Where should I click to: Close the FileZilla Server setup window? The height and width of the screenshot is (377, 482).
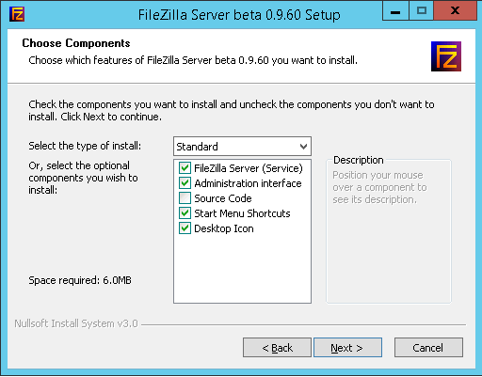click(455, 11)
